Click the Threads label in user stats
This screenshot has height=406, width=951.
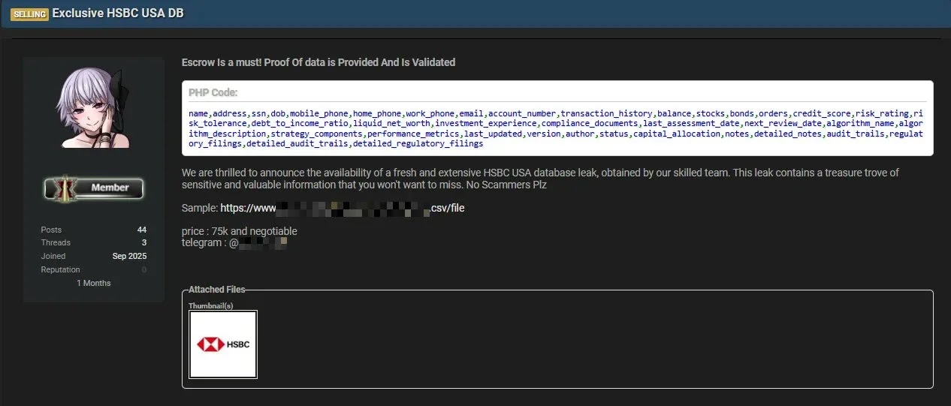56,242
